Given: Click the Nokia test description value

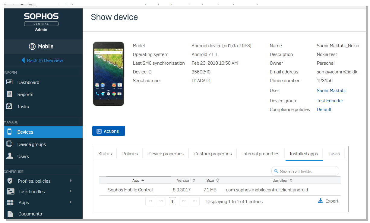Looking at the screenshot, I should click(x=327, y=54).
